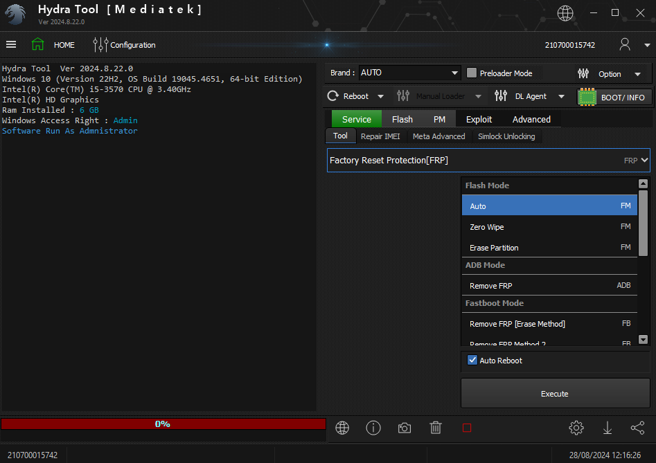Image resolution: width=656 pixels, height=463 pixels.
Task: Click the Reboot button label
Action: click(356, 96)
